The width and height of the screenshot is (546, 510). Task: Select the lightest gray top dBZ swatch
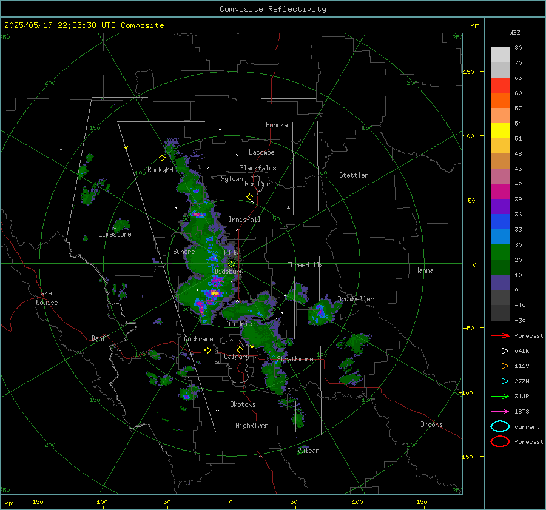click(500, 55)
